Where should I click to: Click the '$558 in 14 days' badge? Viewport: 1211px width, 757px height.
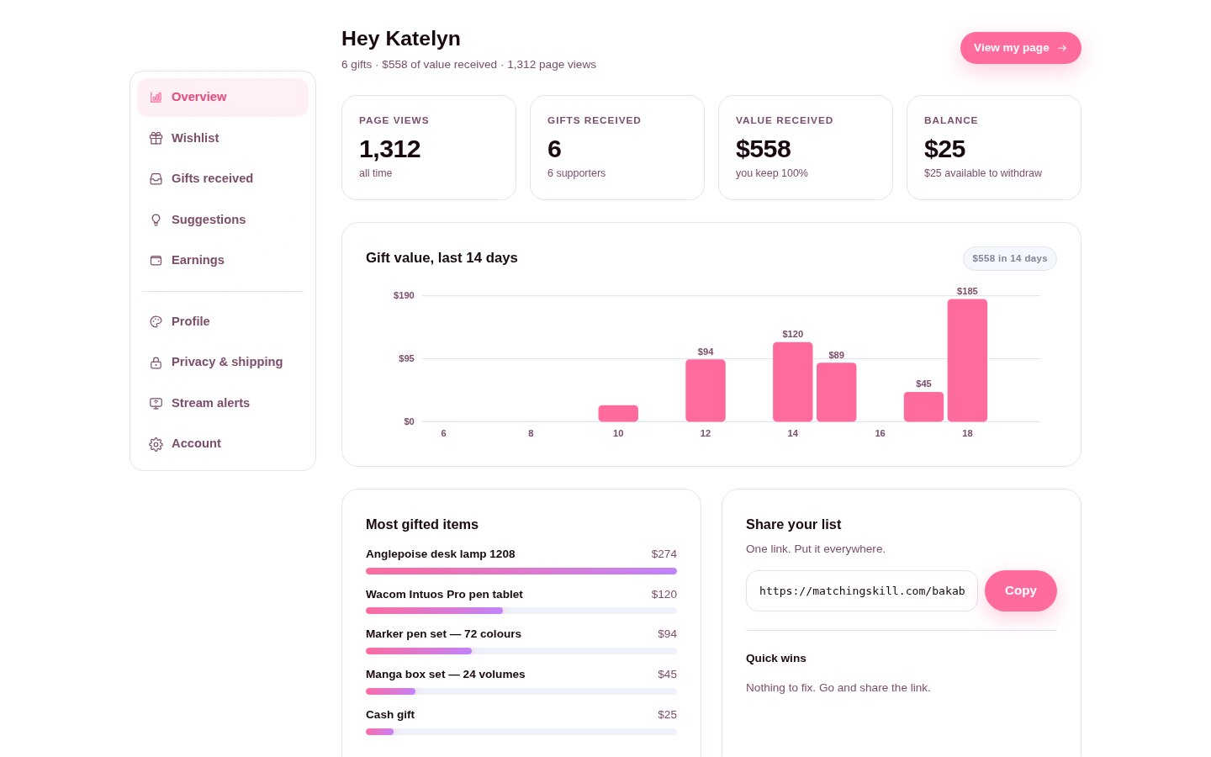point(1009,258)
